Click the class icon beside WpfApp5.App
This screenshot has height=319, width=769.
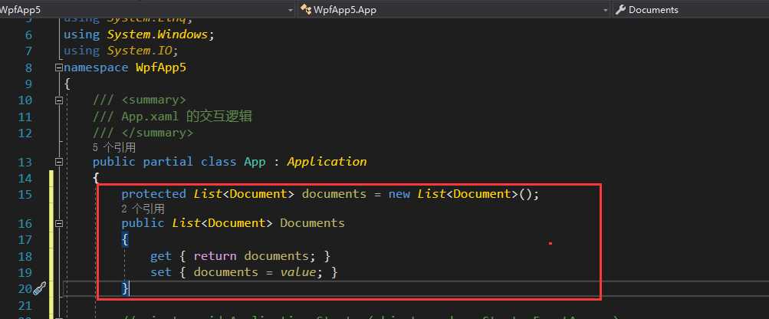[x=306, y=9]
